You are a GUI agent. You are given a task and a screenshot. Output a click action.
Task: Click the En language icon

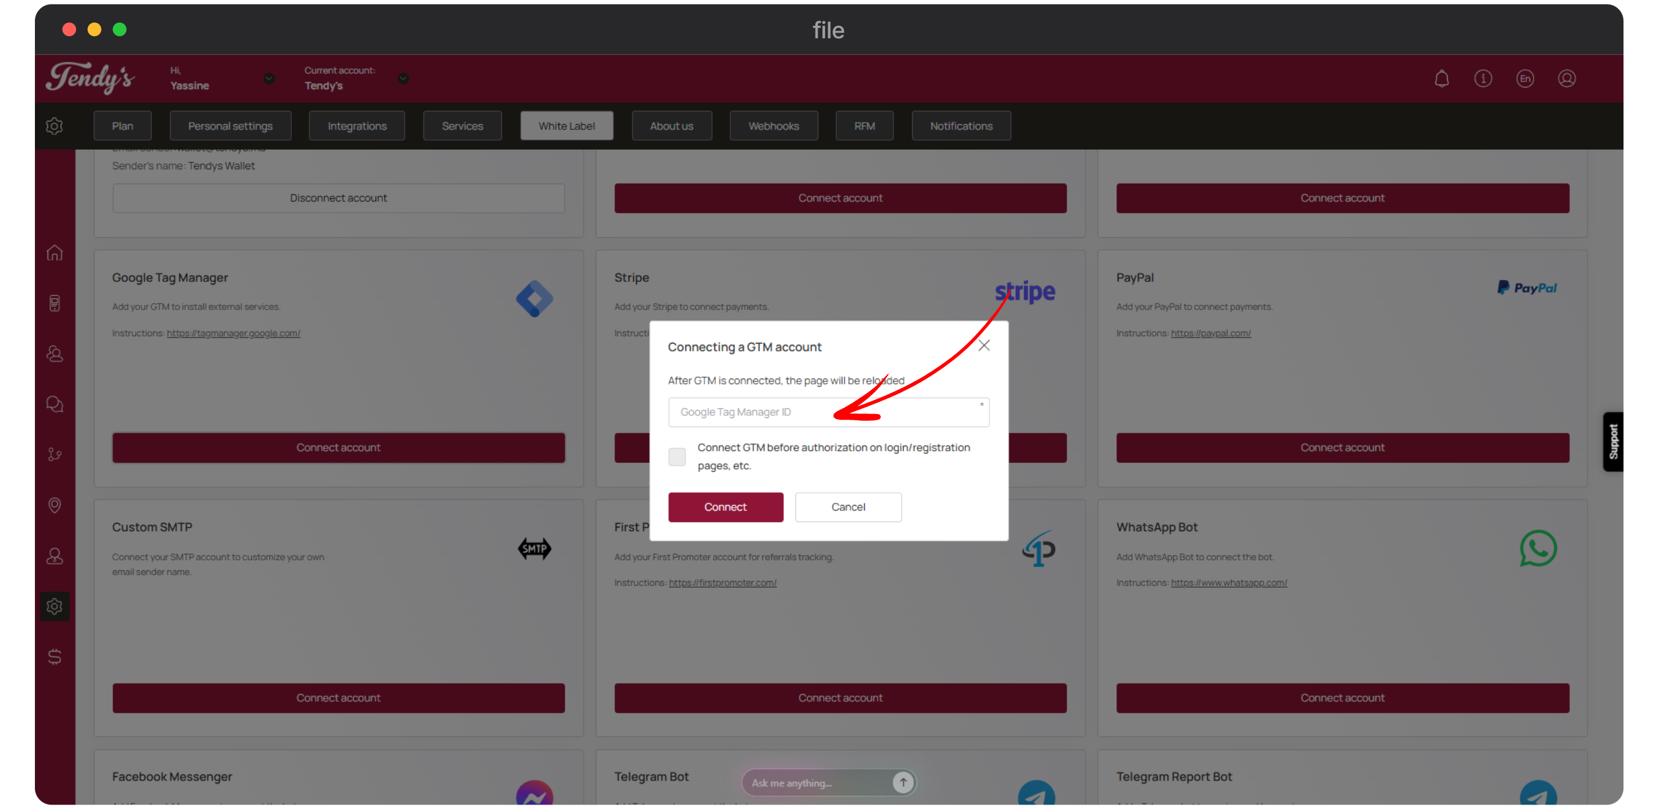pyautogui.click(x=1525, y=79)
